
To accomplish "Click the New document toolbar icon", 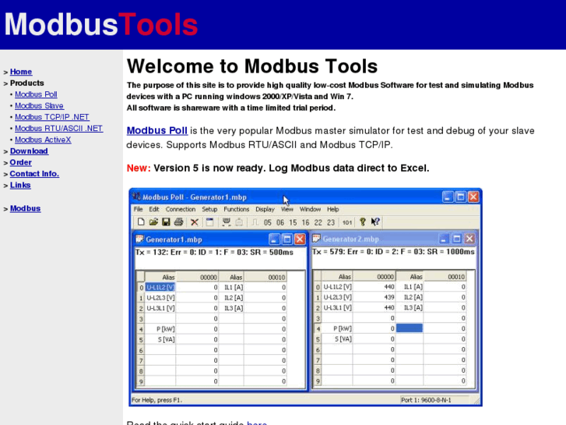I will (x=141, y=221).
